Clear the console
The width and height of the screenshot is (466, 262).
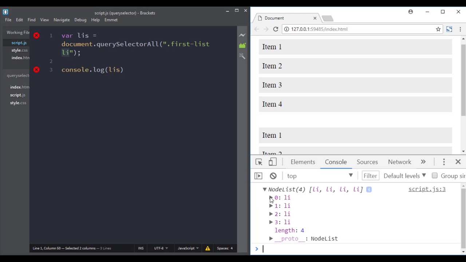[273, 176]
